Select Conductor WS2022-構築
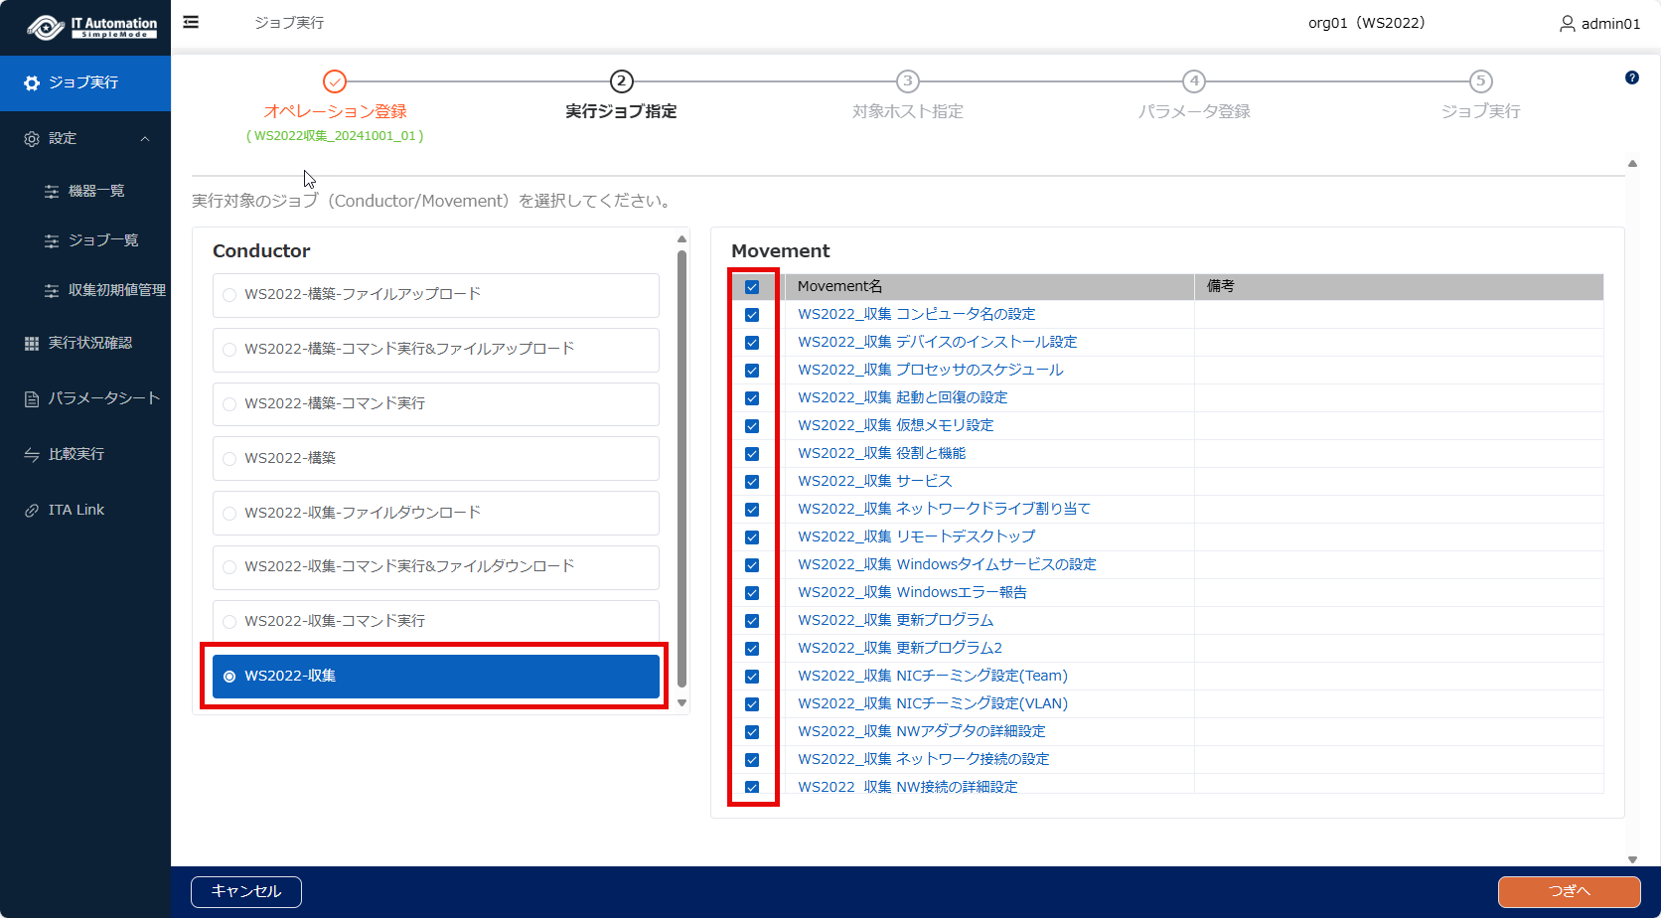Screen dimensions: 1661x918 coord(436,459)
